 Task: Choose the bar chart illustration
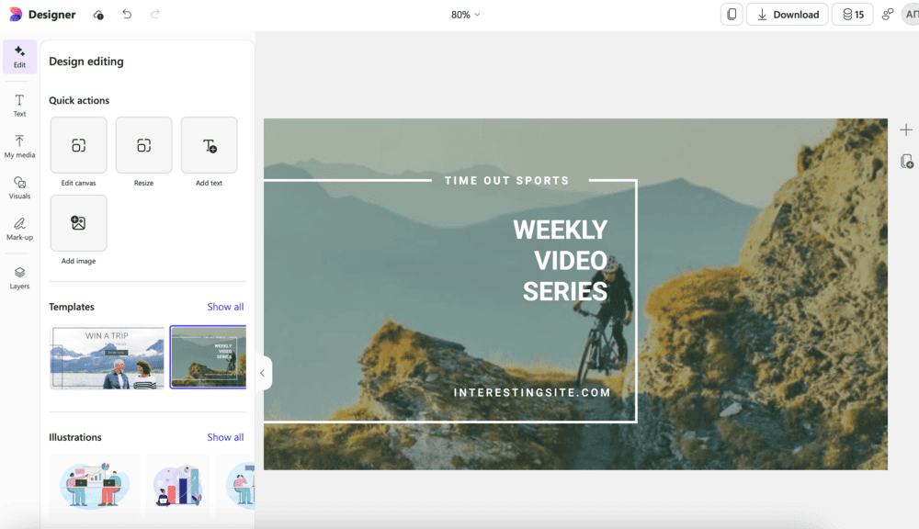pos(177,485)
